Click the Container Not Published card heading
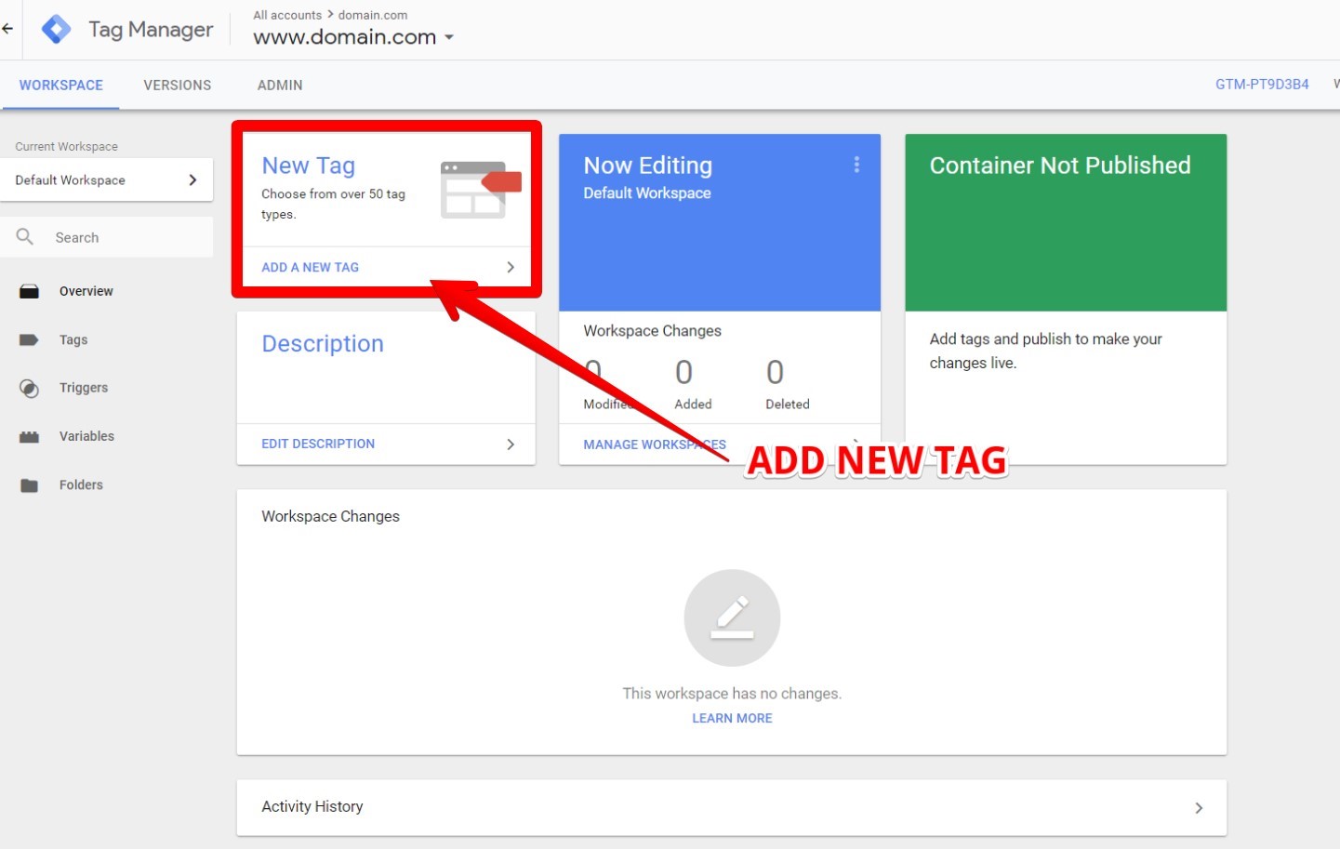Viewport: 1340px width, 849px height. (x=1060, y=166)
